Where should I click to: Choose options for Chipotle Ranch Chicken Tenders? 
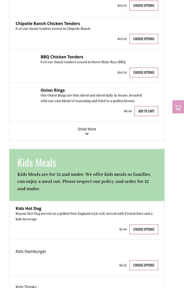point(144,39)
